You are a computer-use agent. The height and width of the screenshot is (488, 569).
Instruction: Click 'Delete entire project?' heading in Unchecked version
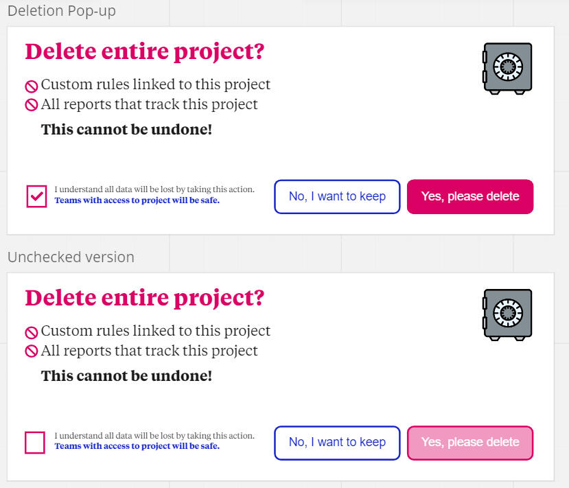coord(144,299)
